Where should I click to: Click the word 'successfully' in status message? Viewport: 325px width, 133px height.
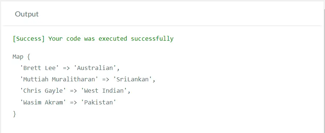click(x=152, y=39)
